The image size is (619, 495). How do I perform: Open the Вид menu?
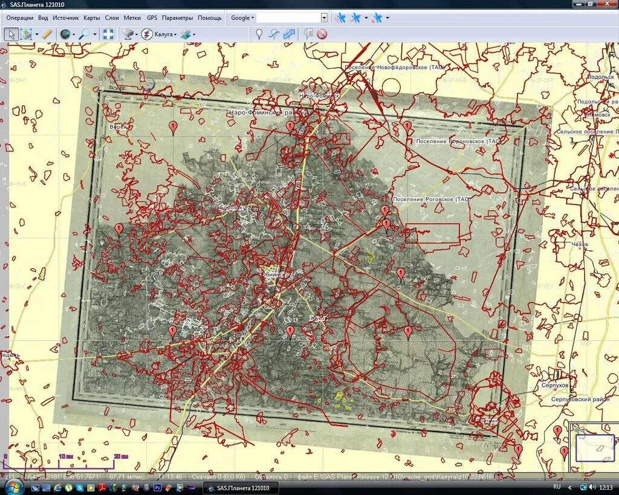pyautogui.click(x=43, y=18)
